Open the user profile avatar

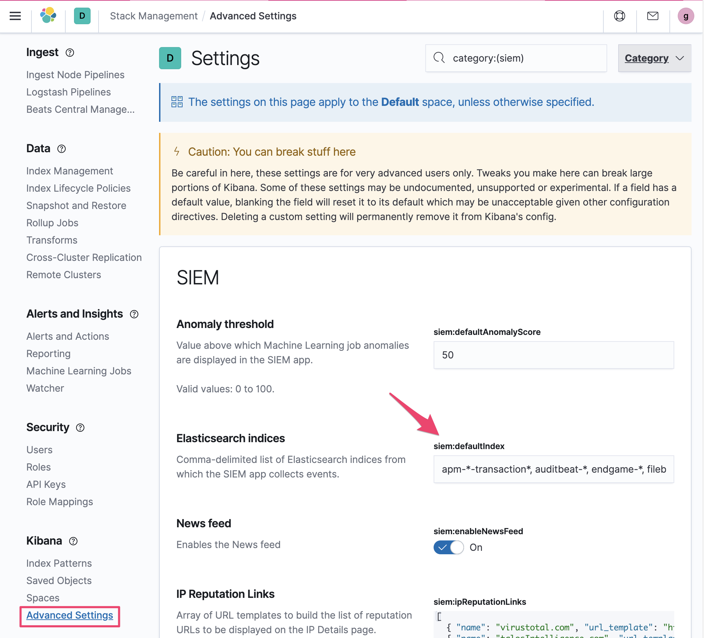[x=685, y=16]
